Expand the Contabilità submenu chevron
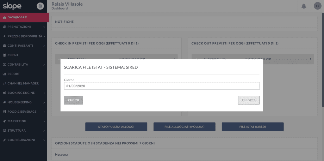Image resolution: width=324 pixels, height=161 pixels. pyautogui.click(x=44, y=65)
